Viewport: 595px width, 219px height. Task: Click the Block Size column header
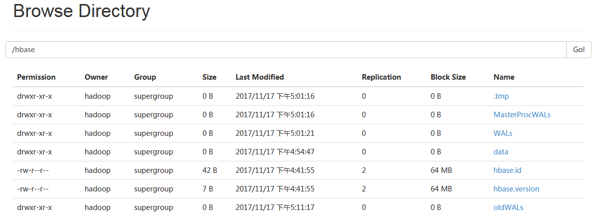click(x=448, y=77)
